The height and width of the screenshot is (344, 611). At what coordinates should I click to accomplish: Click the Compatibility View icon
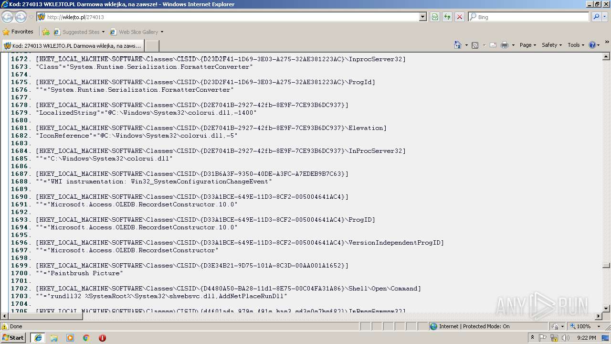tap(435, 17)
